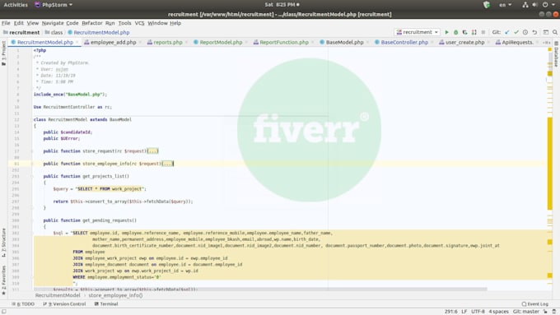
Task: Start debugging with the green bug icon
Action: pos(455,32)
